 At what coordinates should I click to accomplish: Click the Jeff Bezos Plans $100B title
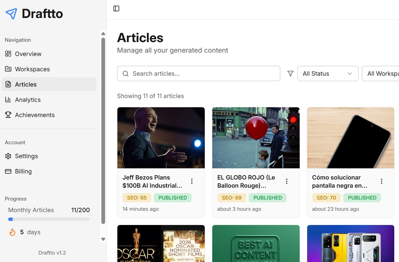click(x=152, y=182)
